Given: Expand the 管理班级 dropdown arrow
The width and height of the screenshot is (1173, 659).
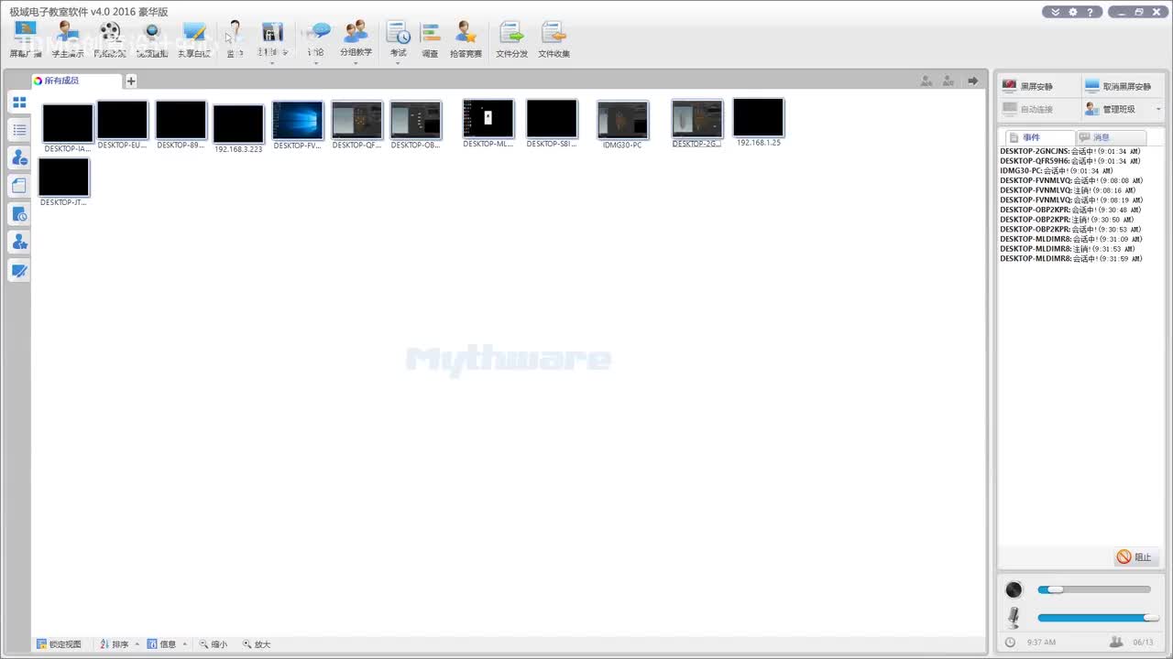Looking at the screenshot, I should pos(1158,110).
